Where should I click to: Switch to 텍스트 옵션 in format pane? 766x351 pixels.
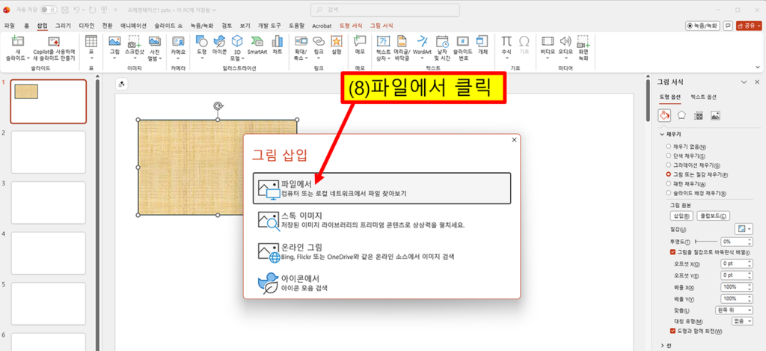pyautogui.click(x=703, y=97)
